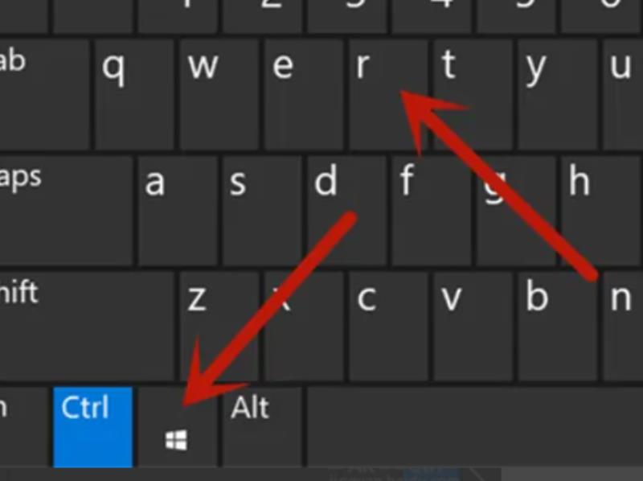Image resolution: width=643 pixels, height=481 pixels.
Task: Tap the e key
Action: pos(304,94)
